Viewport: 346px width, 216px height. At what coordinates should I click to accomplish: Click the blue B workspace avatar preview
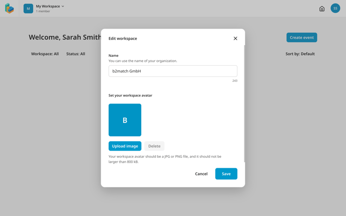click(125, 120)
